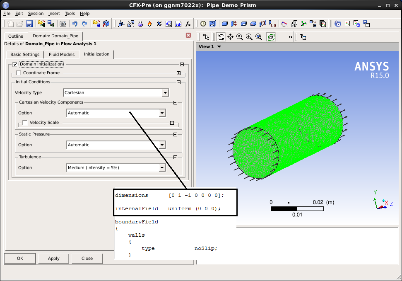The width and height of the screenshot is (402, 281).
Task: Open the Insert menu
Action: click(54, 14)
